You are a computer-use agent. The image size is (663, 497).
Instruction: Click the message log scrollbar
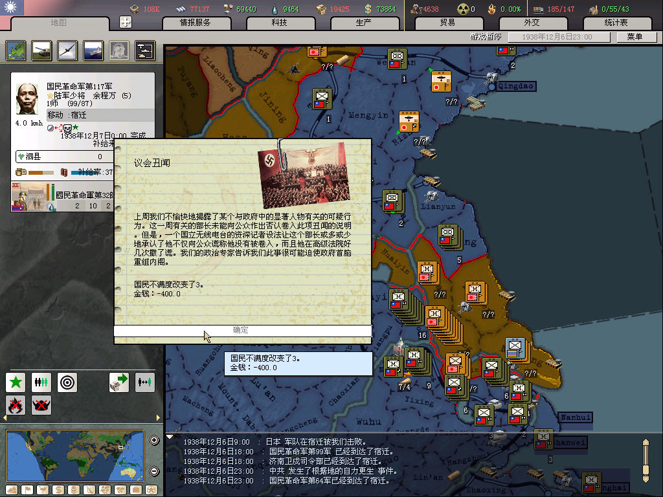646,460
